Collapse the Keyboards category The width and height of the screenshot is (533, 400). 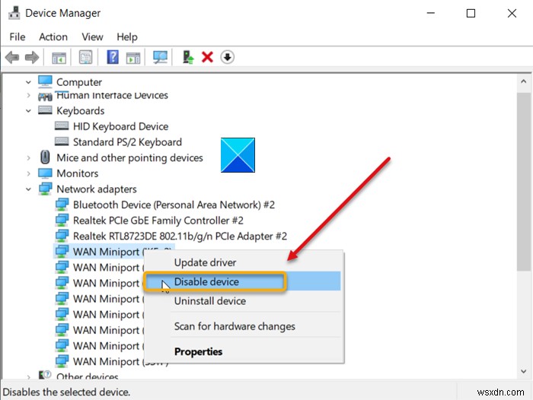tap(29, 111)
